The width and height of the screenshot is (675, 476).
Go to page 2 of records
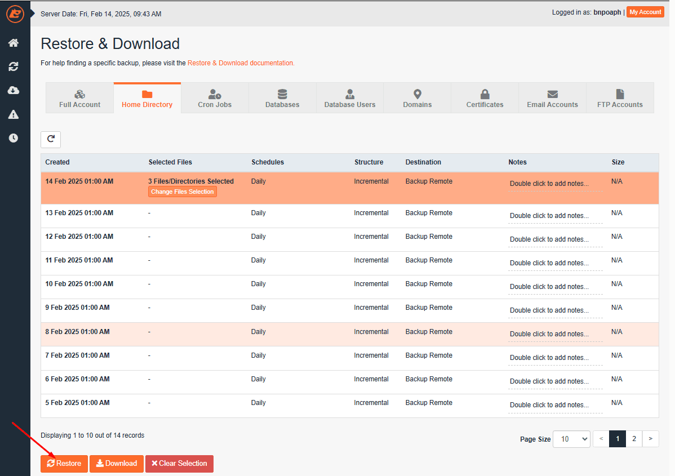(x=634, y=439)
